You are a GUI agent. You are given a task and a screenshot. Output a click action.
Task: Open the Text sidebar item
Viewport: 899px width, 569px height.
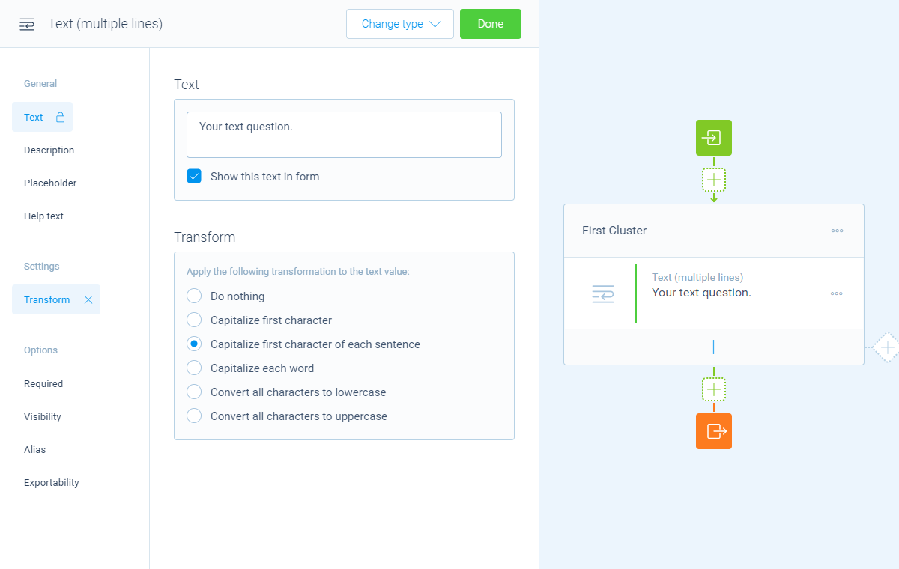coord(42,117)
